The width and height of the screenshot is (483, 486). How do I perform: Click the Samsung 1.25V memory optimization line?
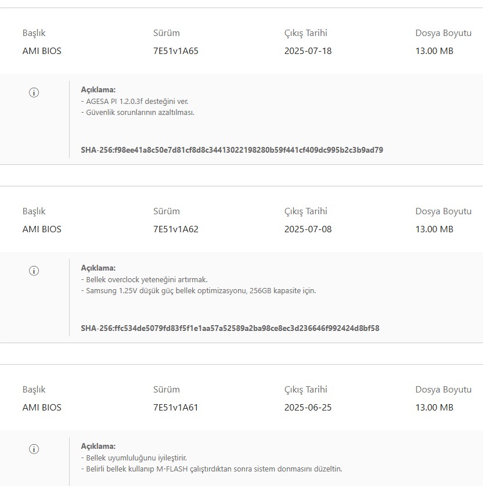point(199,290)
